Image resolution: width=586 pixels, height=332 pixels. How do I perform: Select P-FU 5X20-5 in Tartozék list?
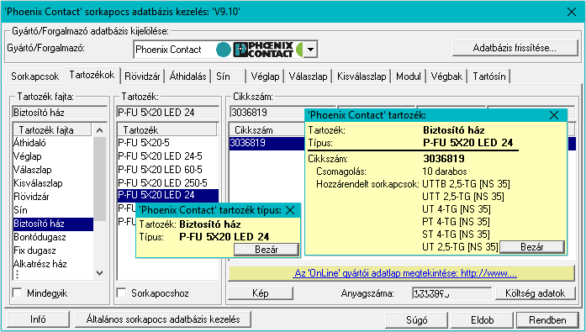[168, 143]
